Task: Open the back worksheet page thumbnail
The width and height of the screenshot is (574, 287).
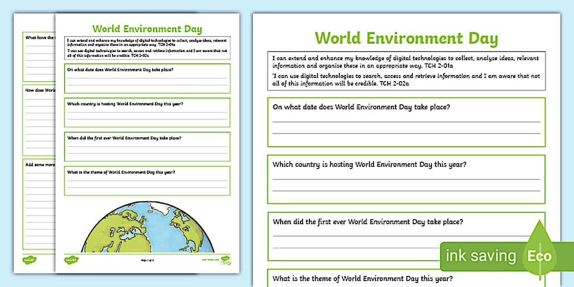Action: tap(34, 137)
